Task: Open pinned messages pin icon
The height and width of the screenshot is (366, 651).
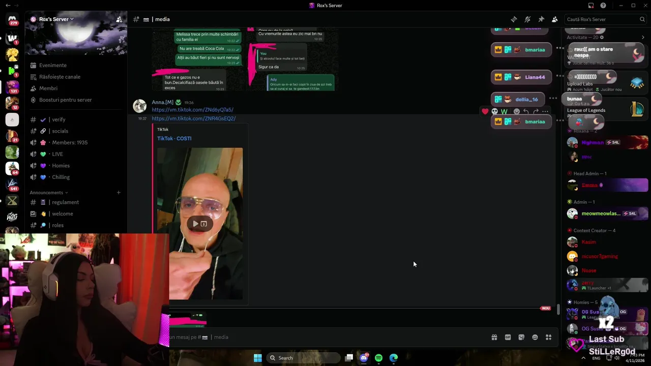Action: pyautogui.click(x=541, y=19)
